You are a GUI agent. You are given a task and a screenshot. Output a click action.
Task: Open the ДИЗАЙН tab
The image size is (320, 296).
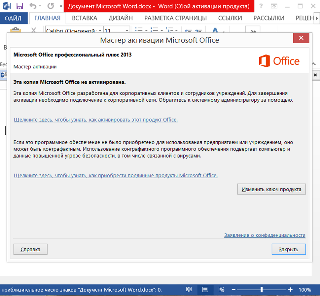coord(121,18)
